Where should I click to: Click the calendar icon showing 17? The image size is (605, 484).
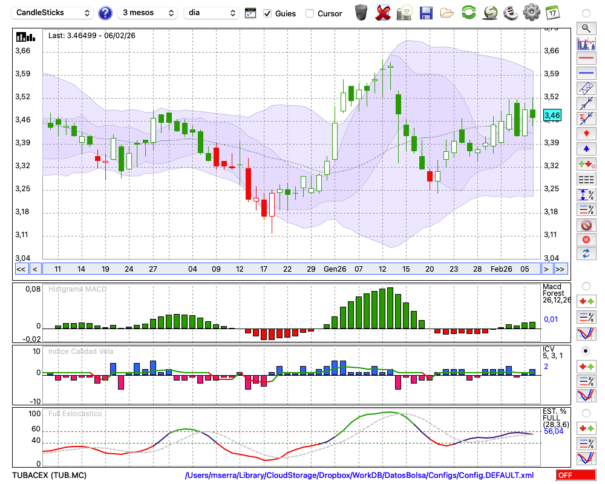pyautogui.click(x=552, y=12)
